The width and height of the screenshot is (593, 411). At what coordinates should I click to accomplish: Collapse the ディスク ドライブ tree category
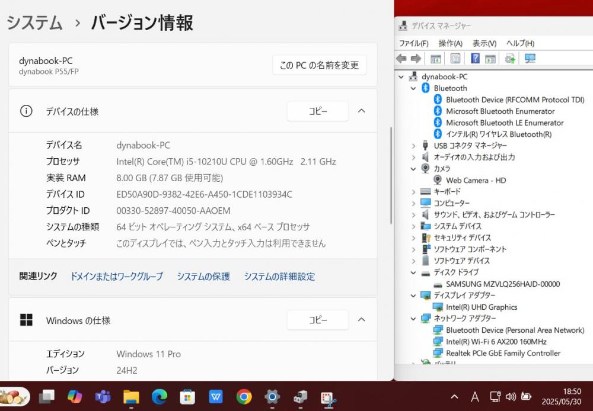pyautogui.click(x=413, y=272)
